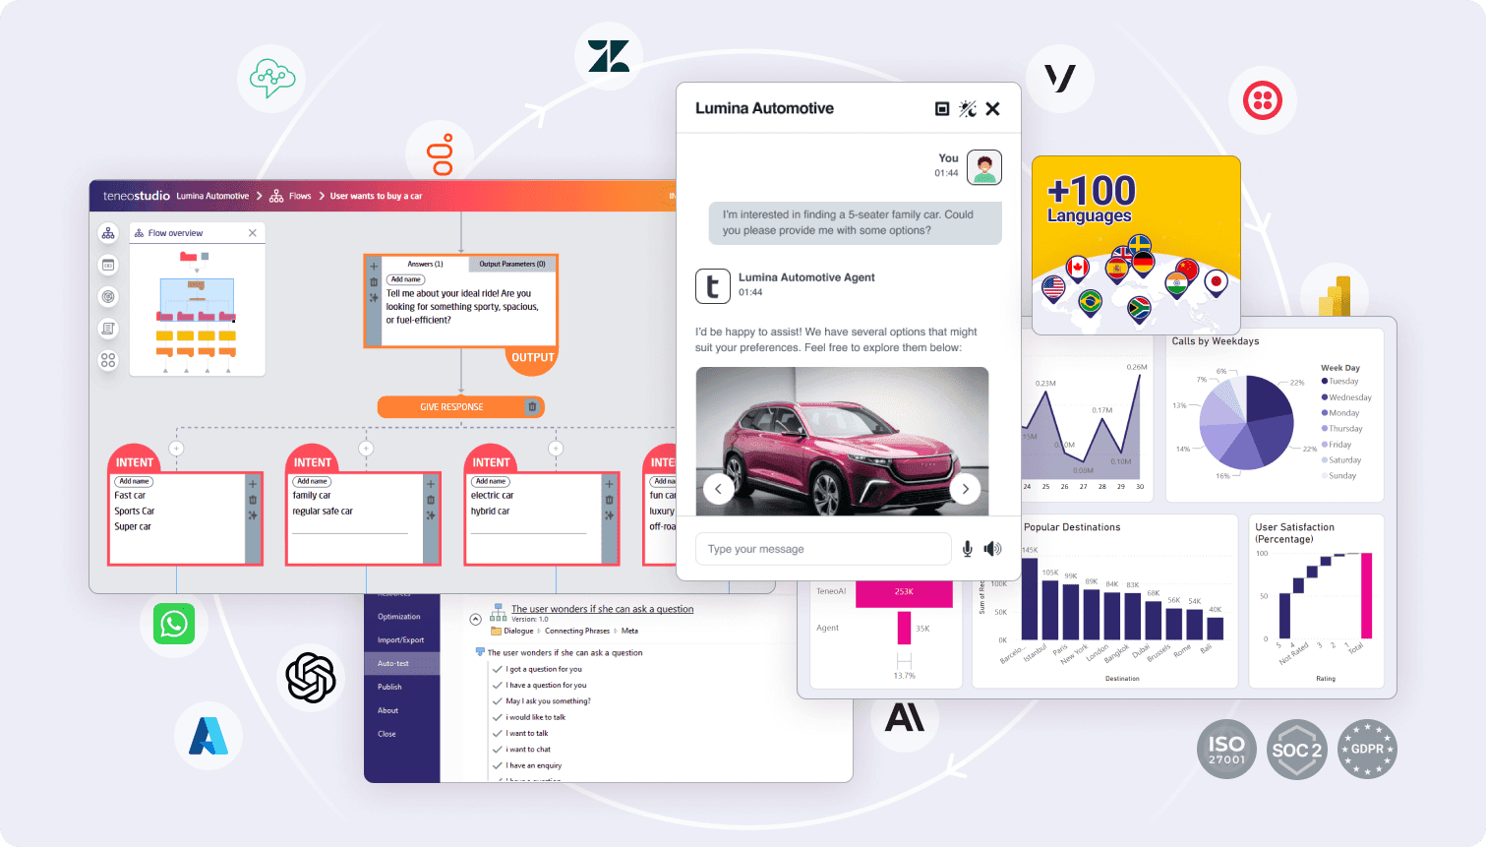Click the plus connector above the electric car intent
The width and height of the screenshot is (1486, 847).
click(556, 449)
